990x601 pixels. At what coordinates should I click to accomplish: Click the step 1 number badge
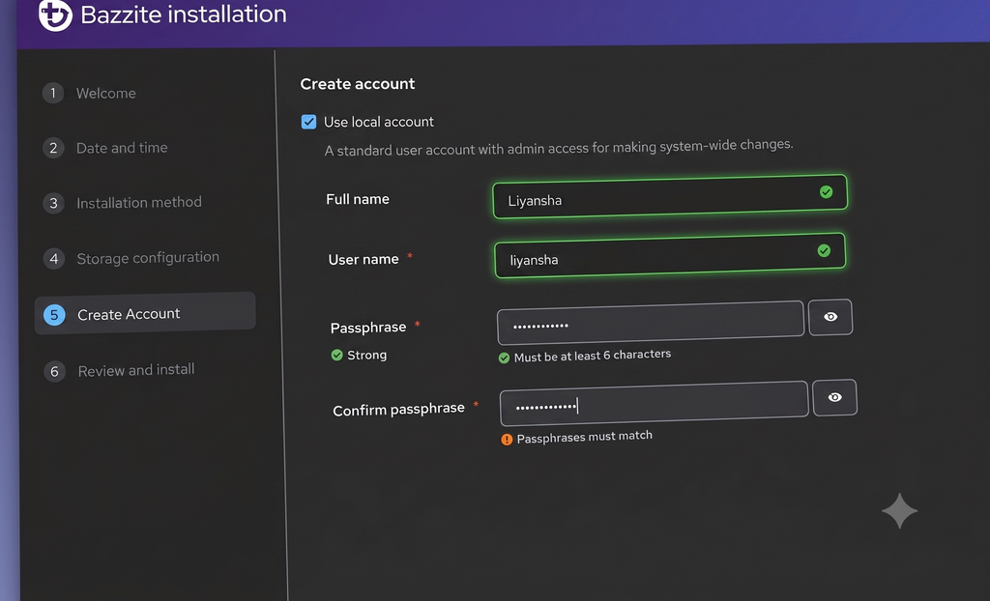(53, 94)
